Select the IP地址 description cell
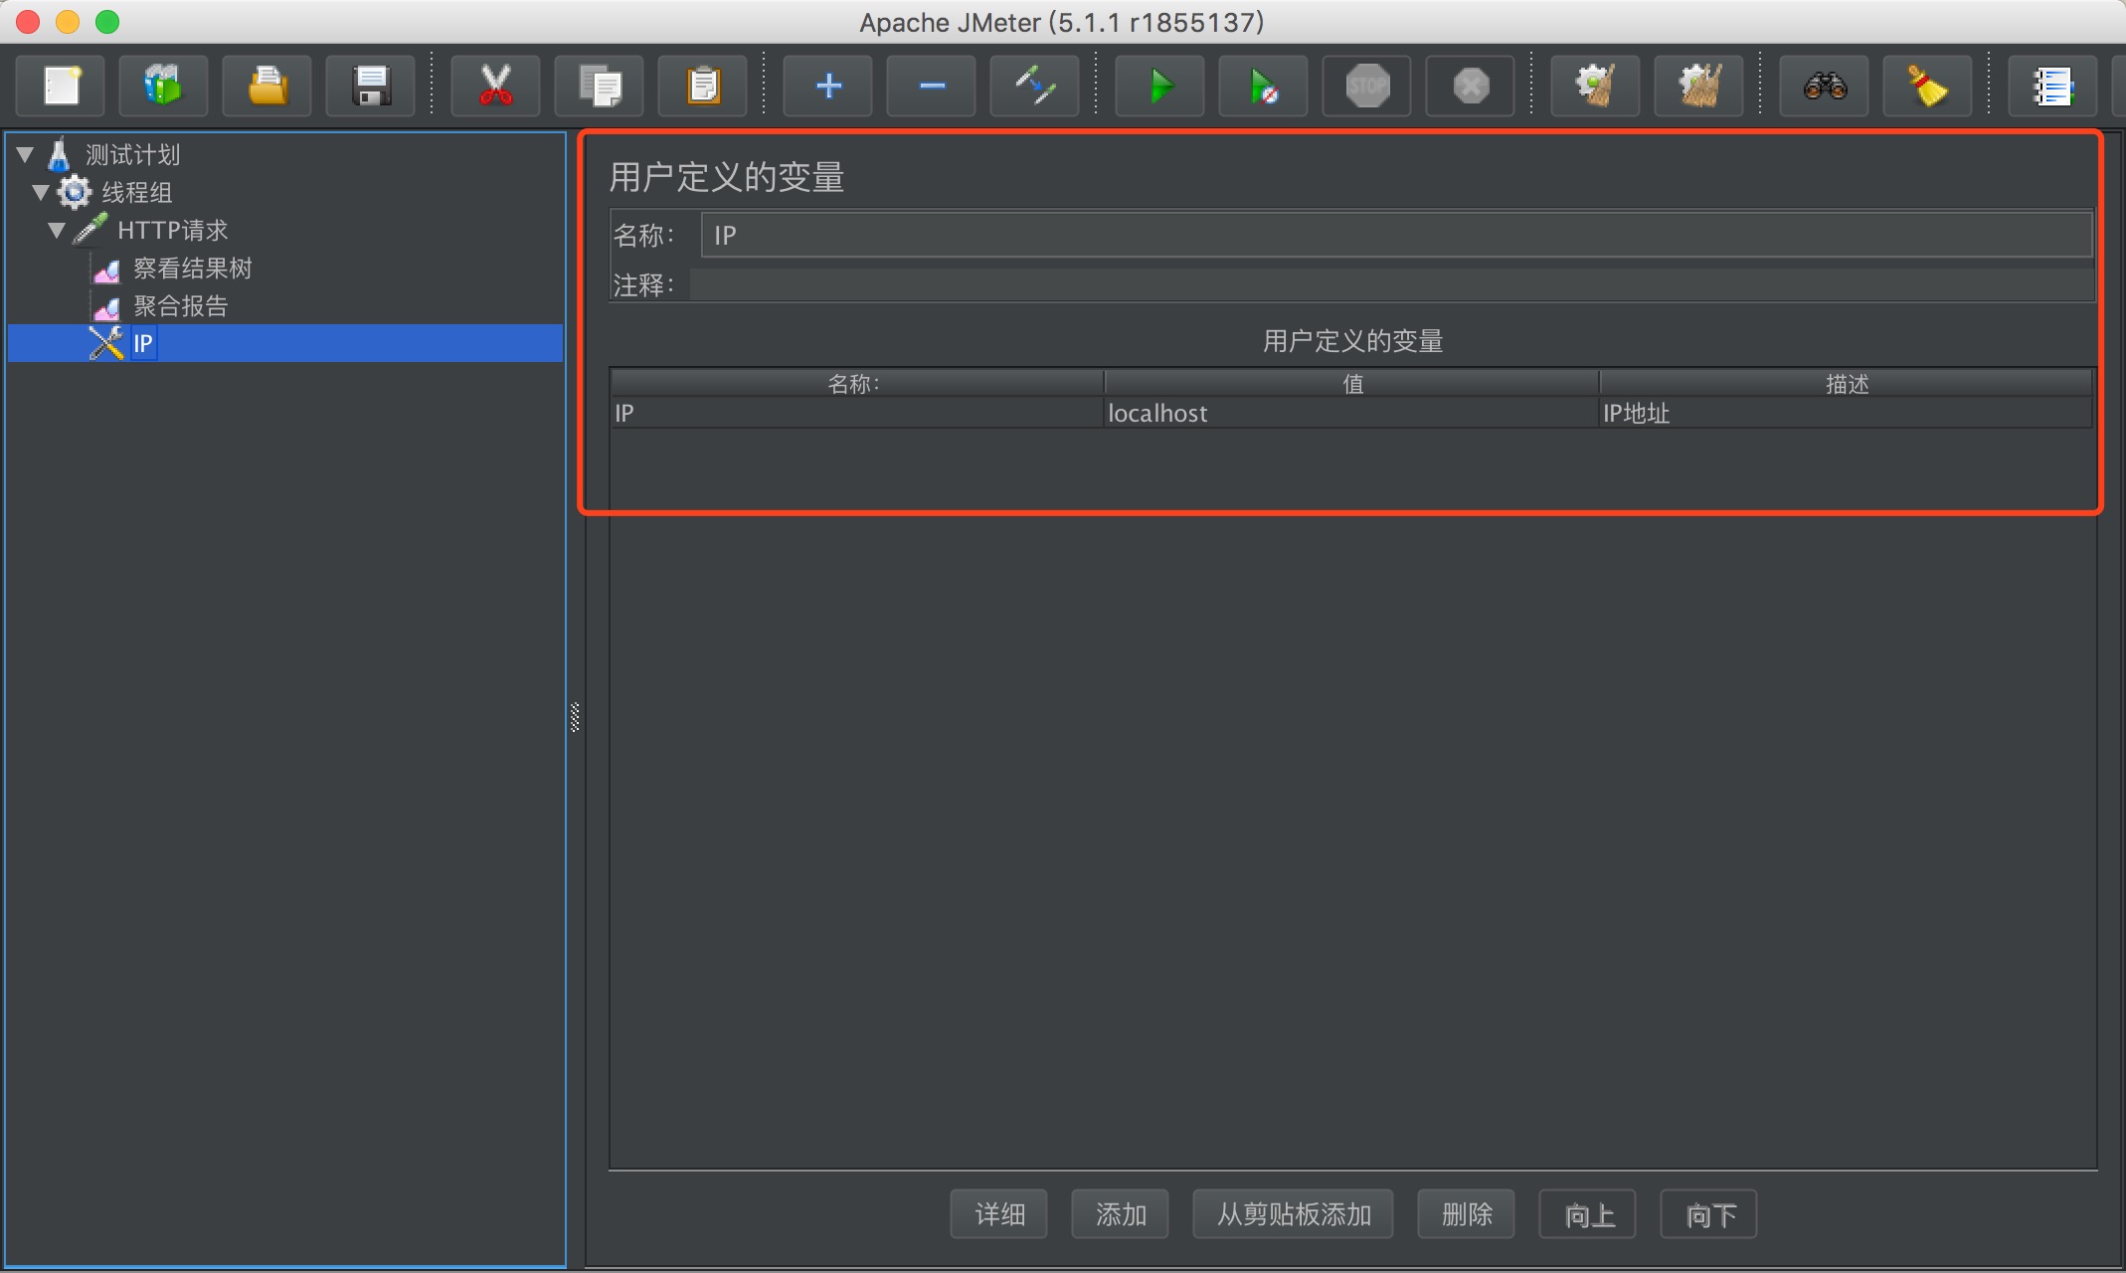The width and height of the screenshot is (2126, 1273). pyautogui.click(x=1846, y=414)
